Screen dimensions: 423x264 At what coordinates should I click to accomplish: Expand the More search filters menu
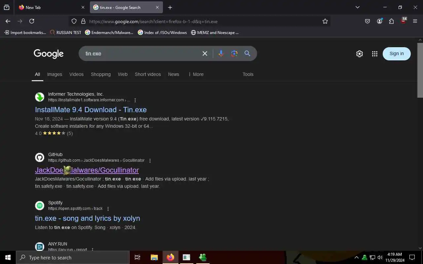coord(196,74)
